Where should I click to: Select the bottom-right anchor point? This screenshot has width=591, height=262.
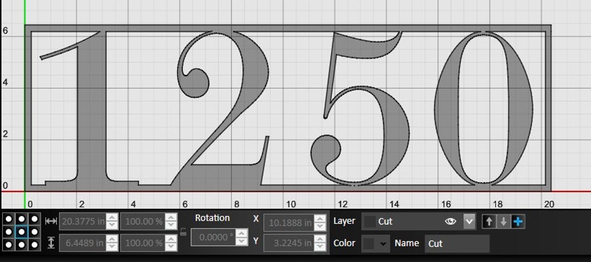[35, 245]
